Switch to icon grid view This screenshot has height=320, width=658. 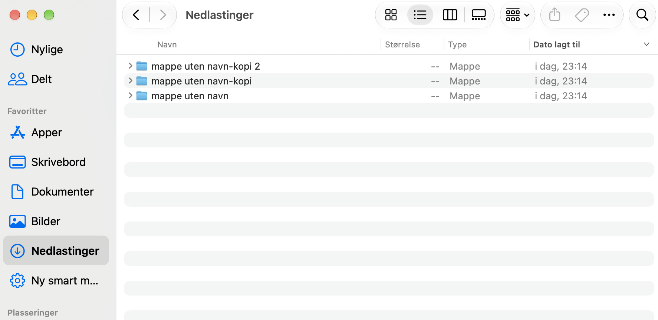pos(391,15)
